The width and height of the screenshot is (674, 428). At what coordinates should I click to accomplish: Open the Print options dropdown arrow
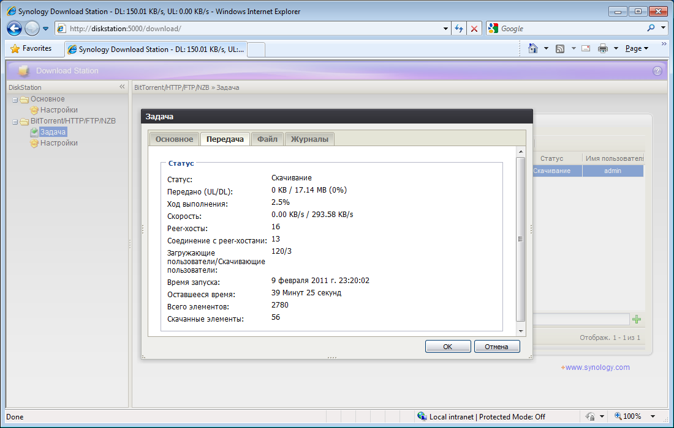616,48
